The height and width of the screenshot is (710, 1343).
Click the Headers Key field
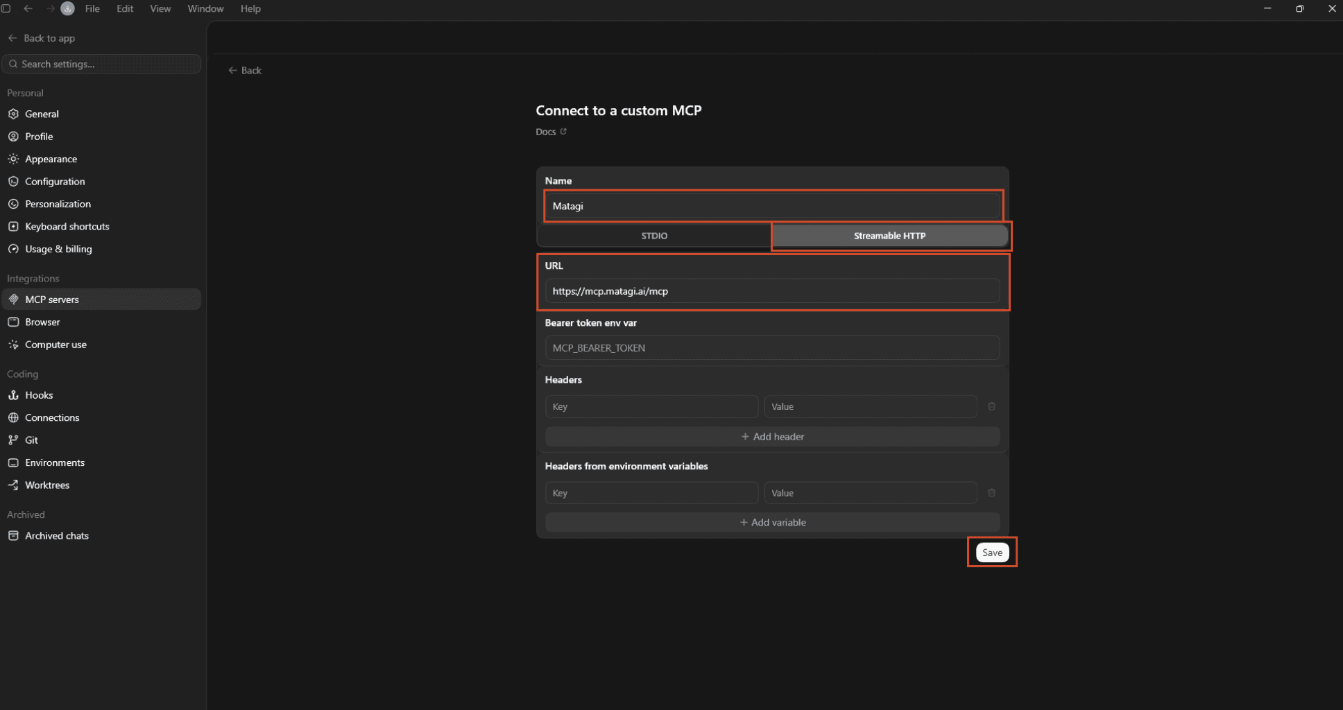(x=651, y=407)
